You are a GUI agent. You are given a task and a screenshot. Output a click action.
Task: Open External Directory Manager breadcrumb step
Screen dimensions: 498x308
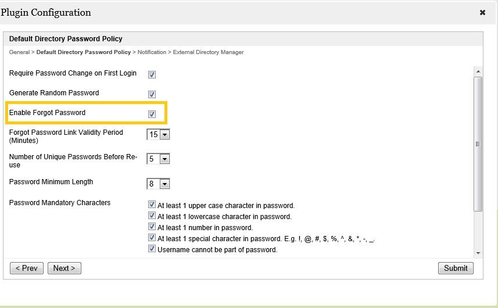click(x=208, y=52)
